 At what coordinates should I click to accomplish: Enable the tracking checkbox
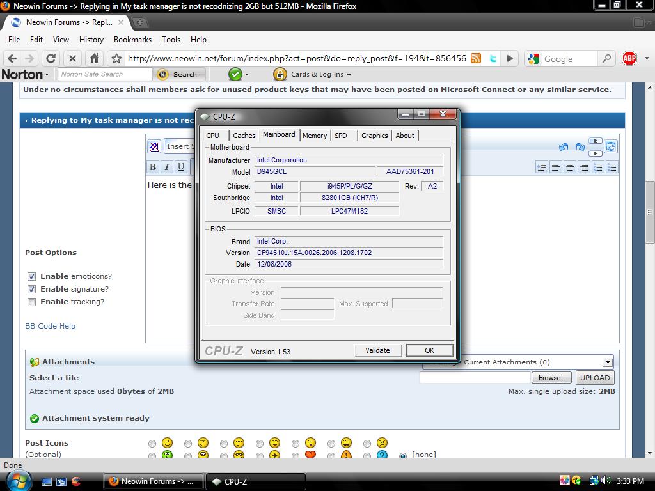click(x=32, y=302)
